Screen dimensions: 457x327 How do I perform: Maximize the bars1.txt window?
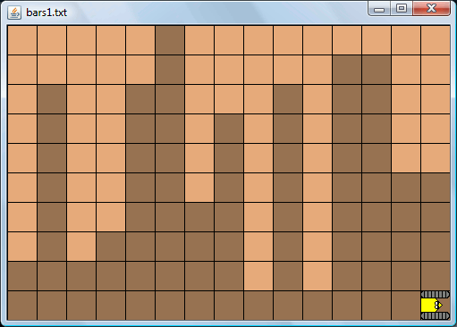click(402, 8)
